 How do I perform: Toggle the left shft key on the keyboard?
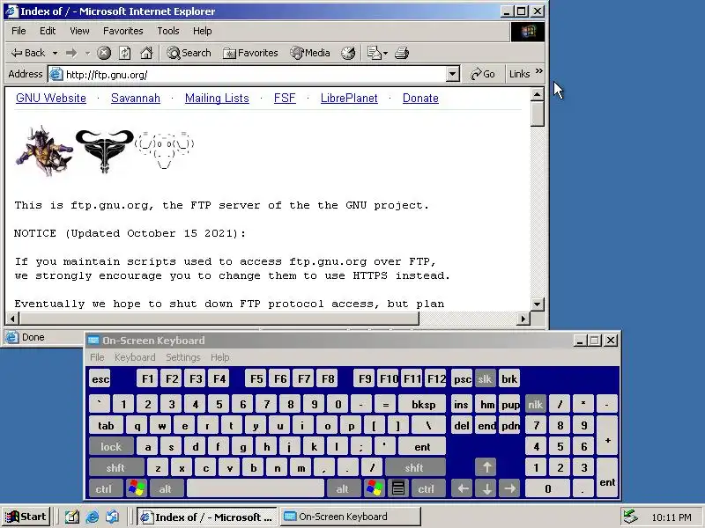point(116,468)
